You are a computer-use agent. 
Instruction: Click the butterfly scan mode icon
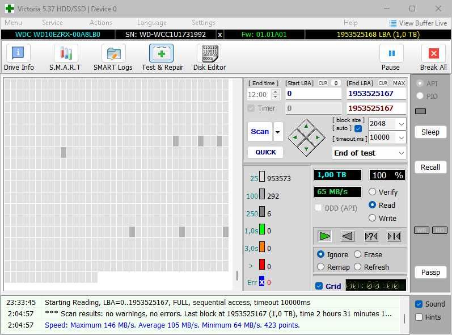click(x=394, y=236)
